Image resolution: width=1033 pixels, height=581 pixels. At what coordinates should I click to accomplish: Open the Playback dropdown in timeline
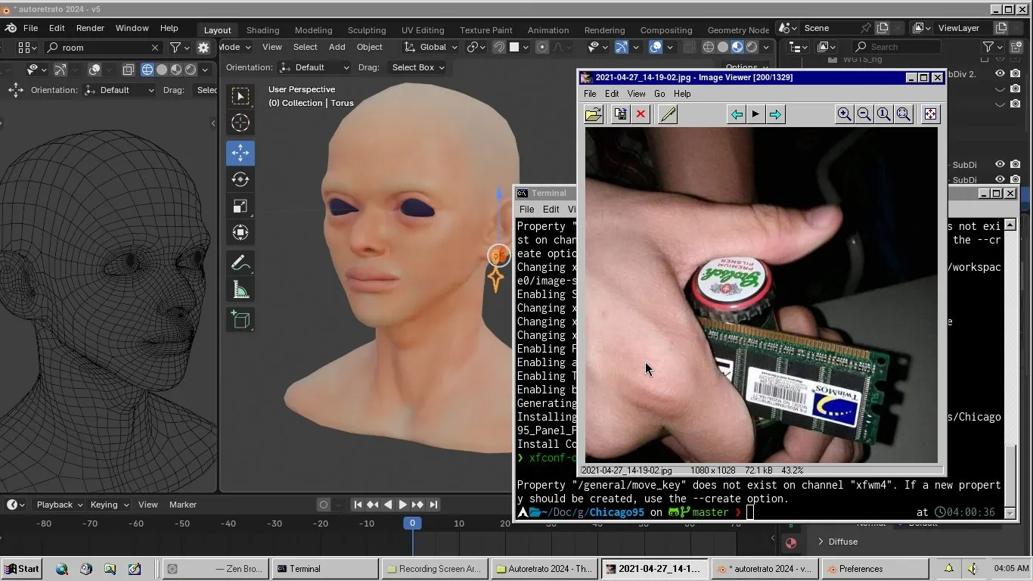59,505
